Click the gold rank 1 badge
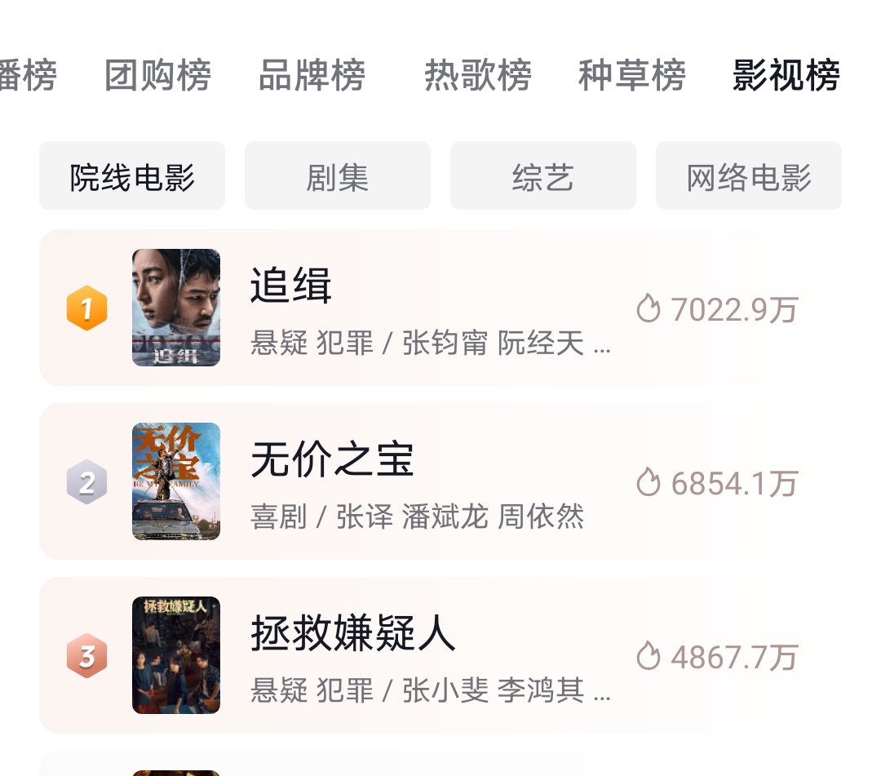The width and height of the screenshot is (881, 776). pyautogui.click(x=86, y=308)
